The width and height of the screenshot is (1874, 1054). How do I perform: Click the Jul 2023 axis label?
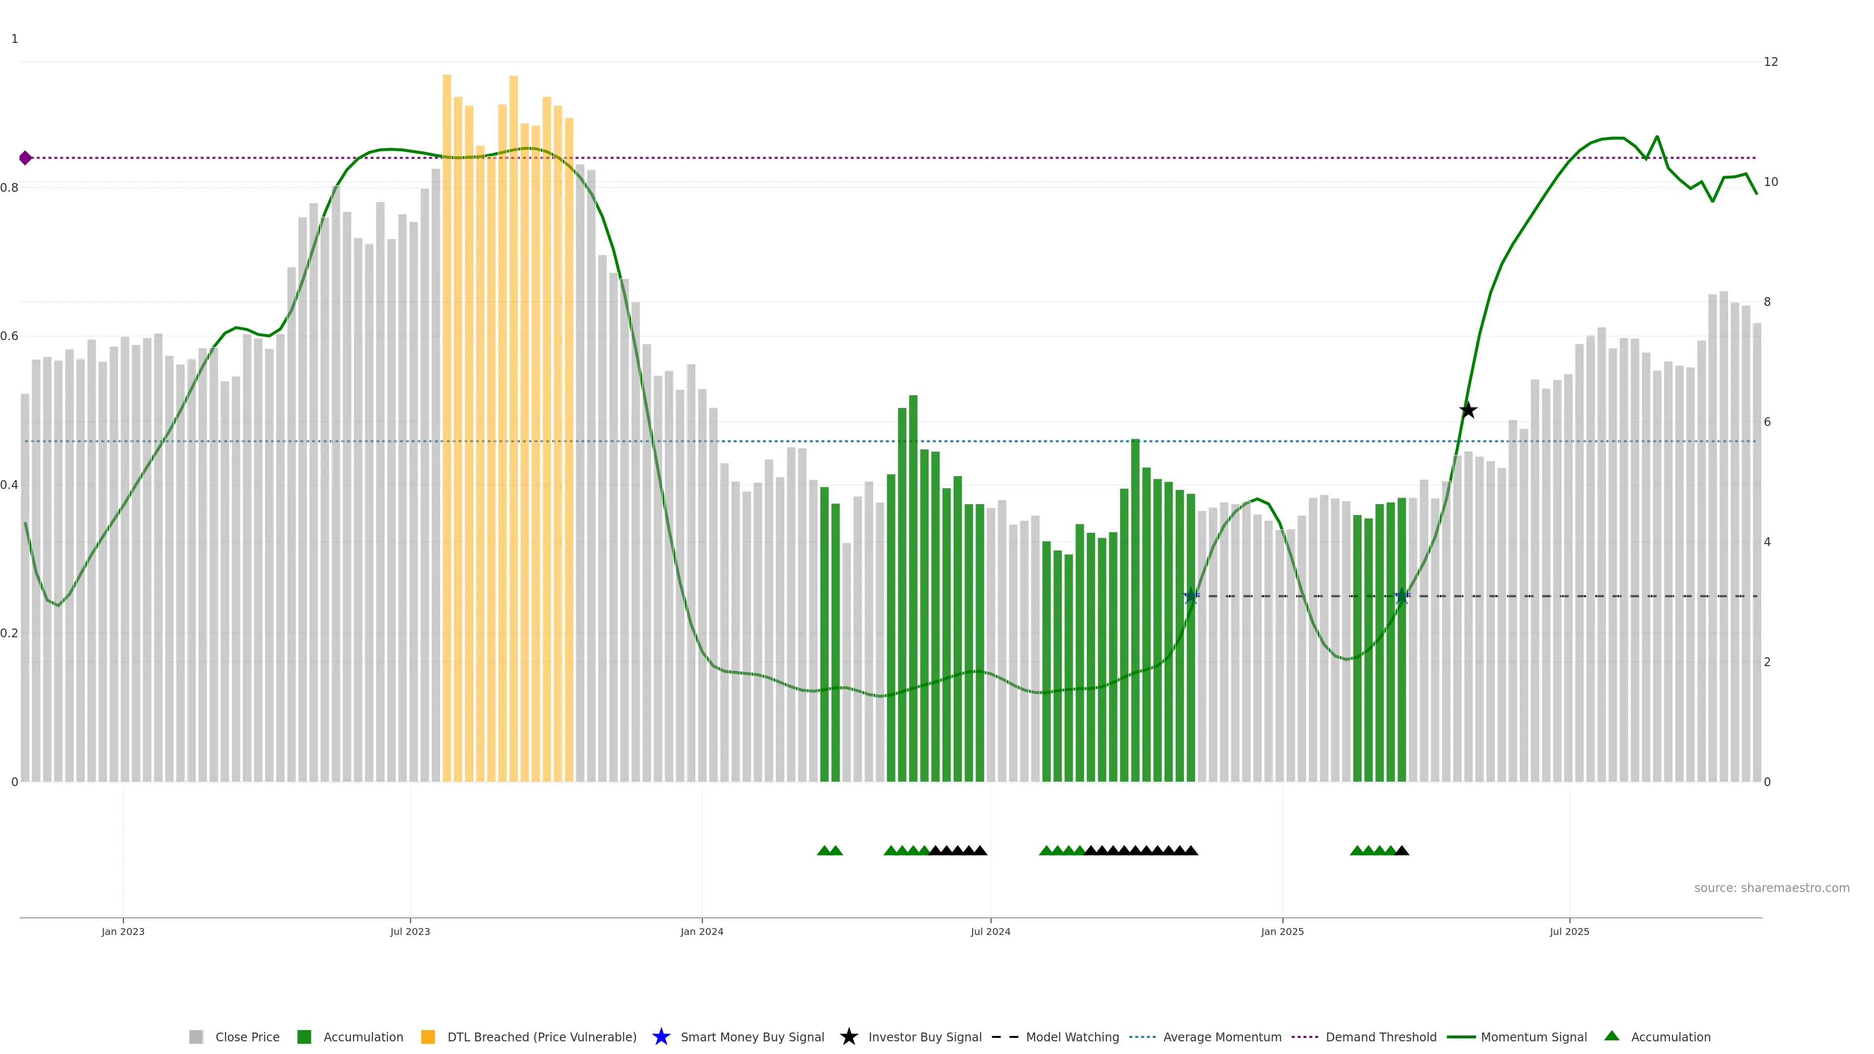coord(409,931)
